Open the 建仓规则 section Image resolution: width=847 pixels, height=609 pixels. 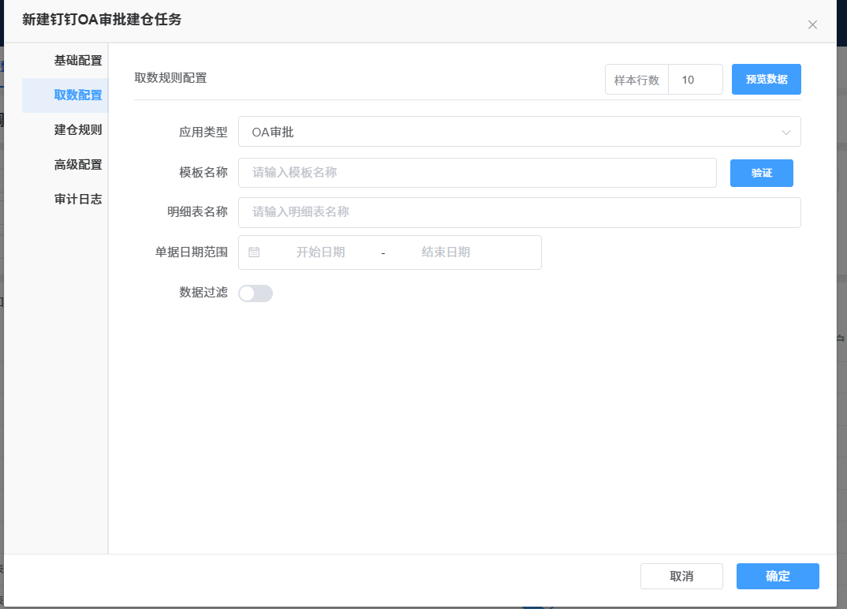click(x=77, y=130)
